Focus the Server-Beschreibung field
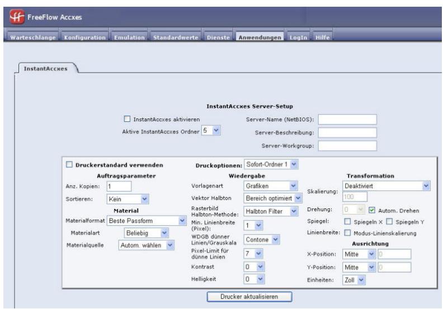This screenshot has width=443, height=309. coord(347,132)
